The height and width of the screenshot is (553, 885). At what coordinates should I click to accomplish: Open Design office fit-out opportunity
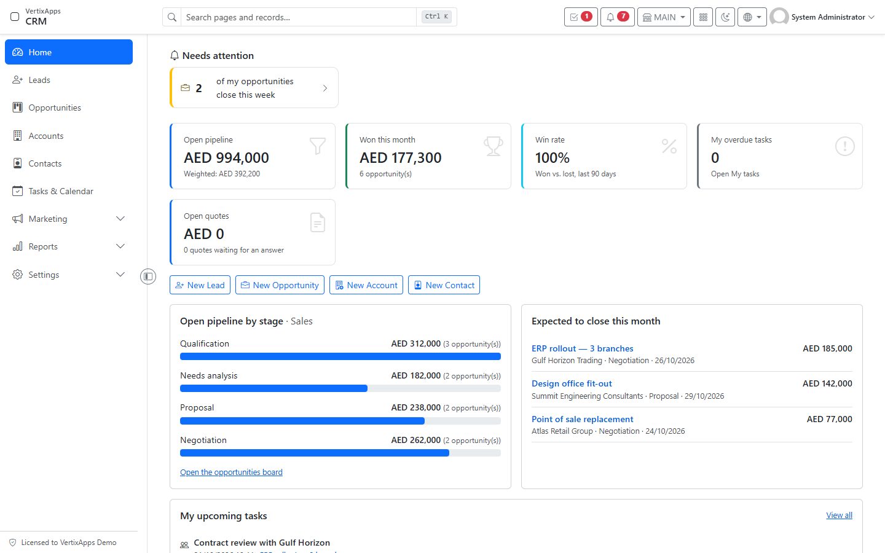(572, 383)
